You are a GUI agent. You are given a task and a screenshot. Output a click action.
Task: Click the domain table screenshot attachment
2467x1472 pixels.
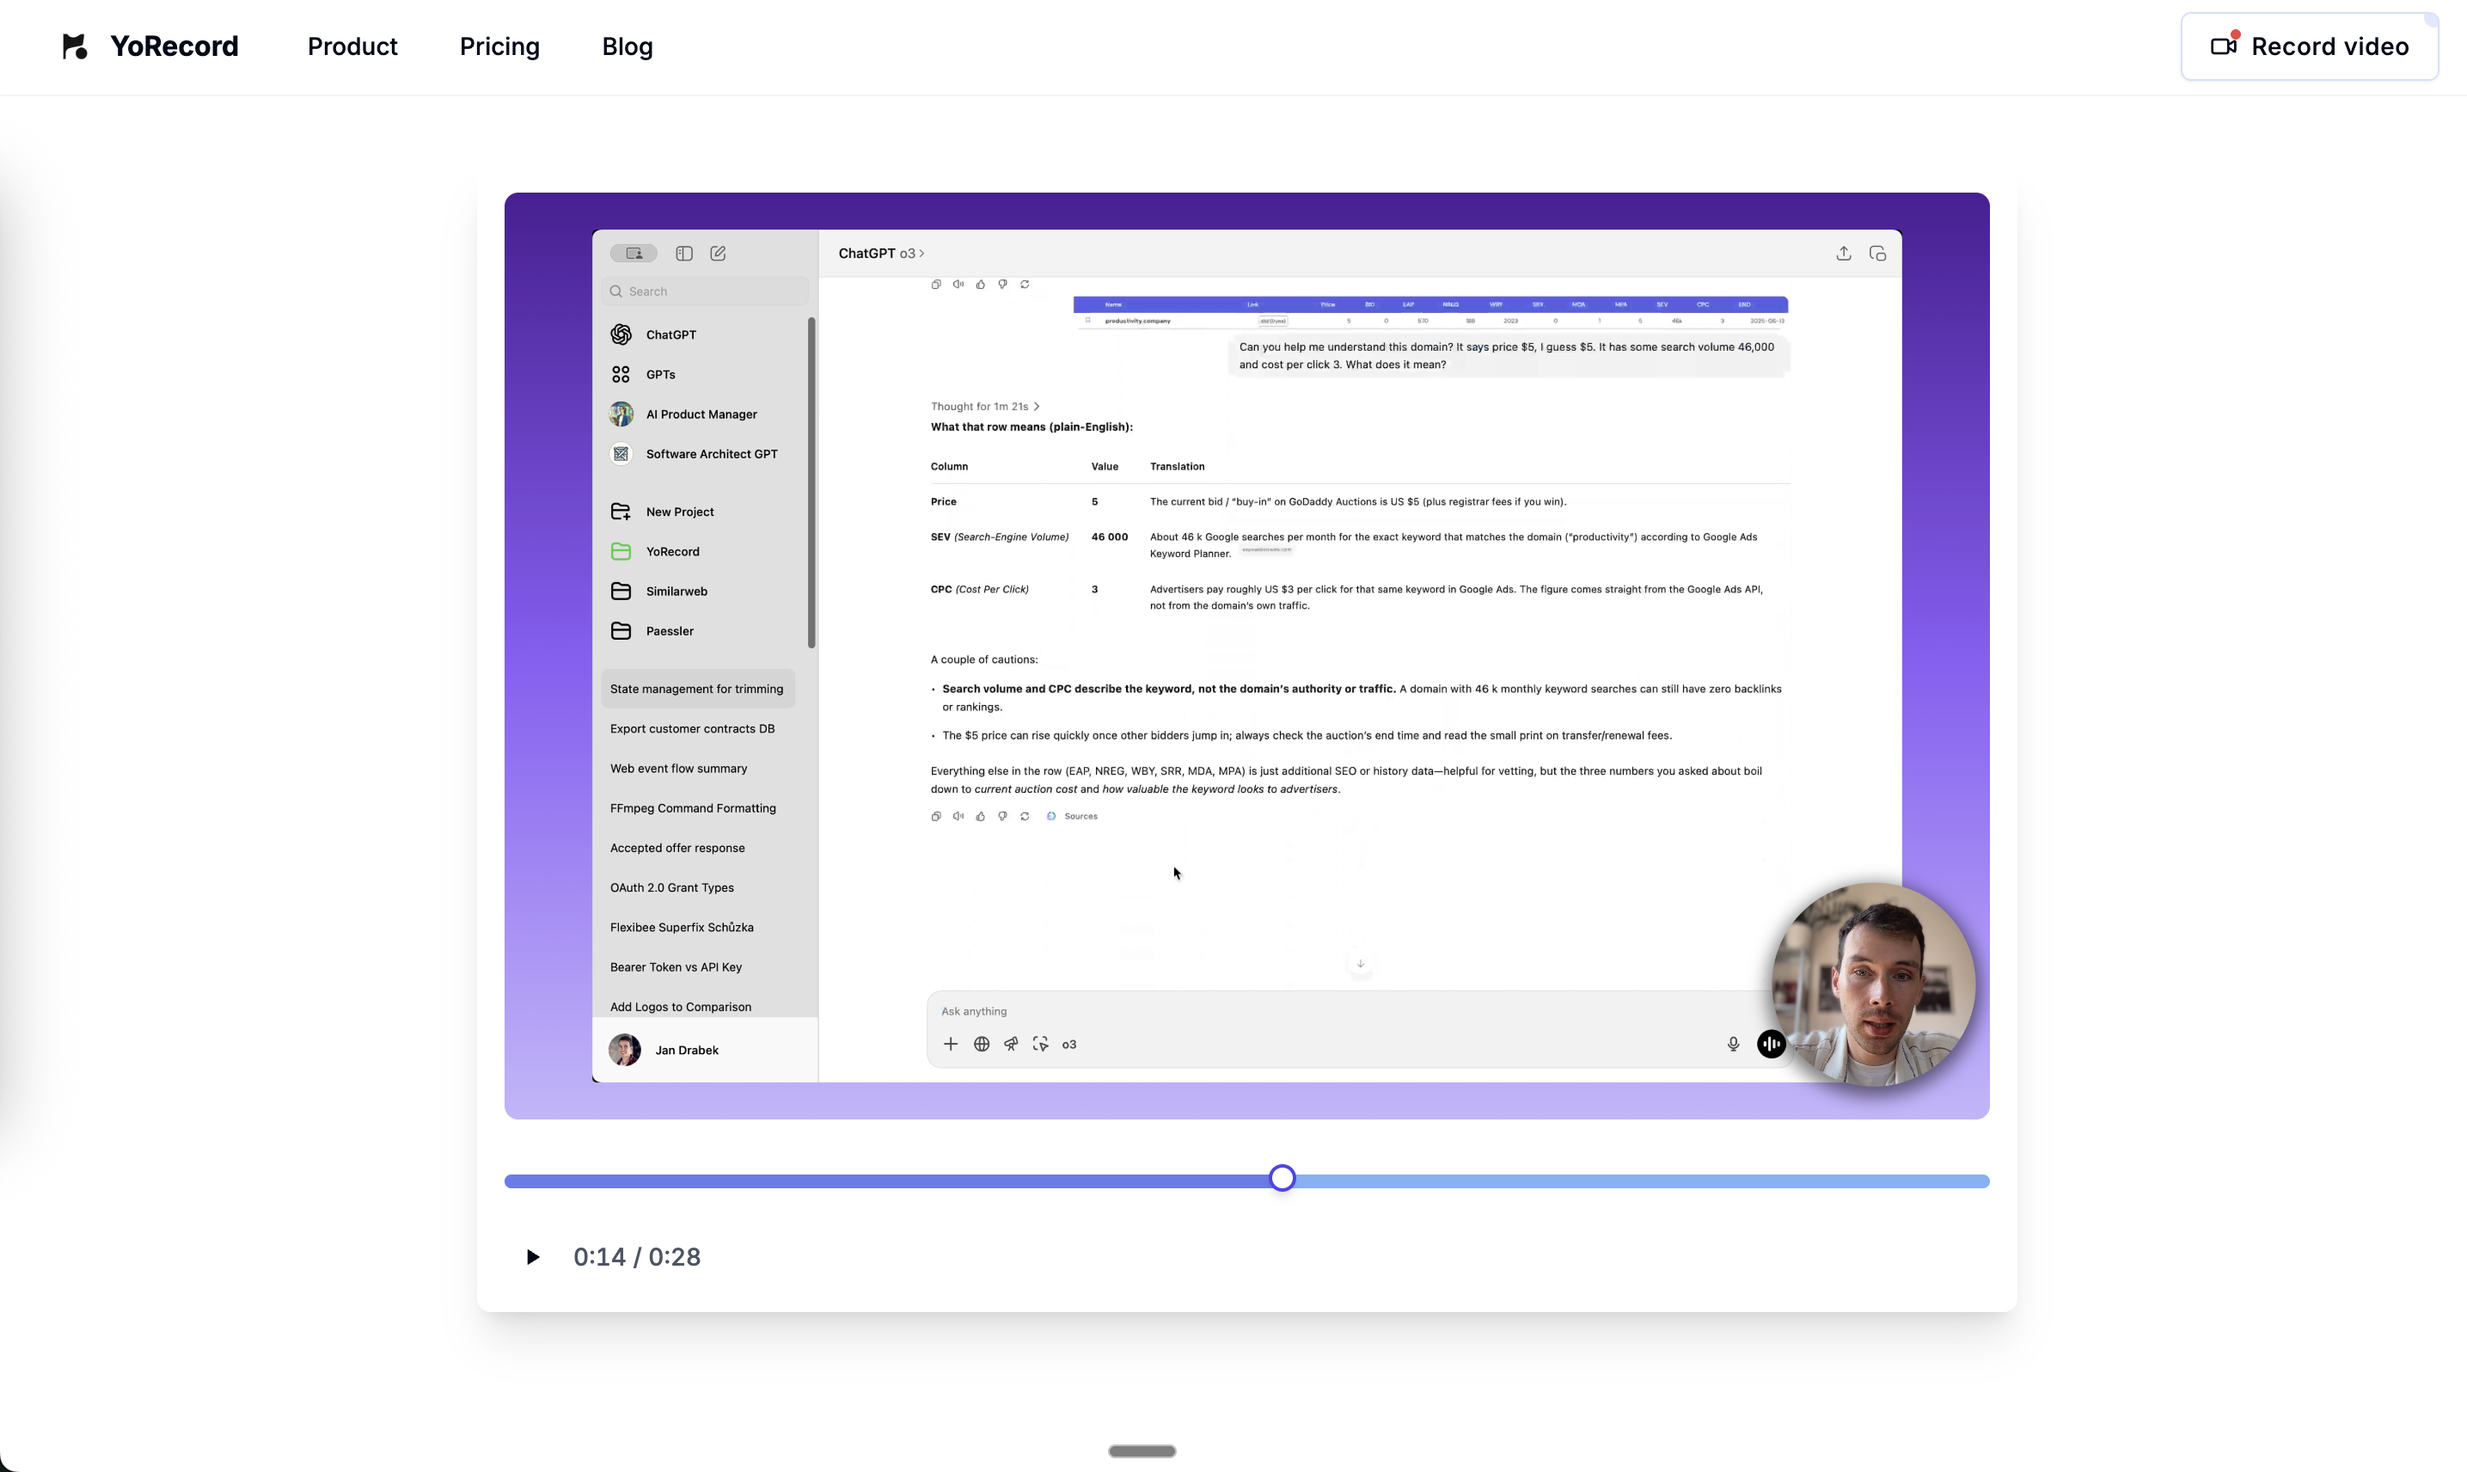(1429, 311)
